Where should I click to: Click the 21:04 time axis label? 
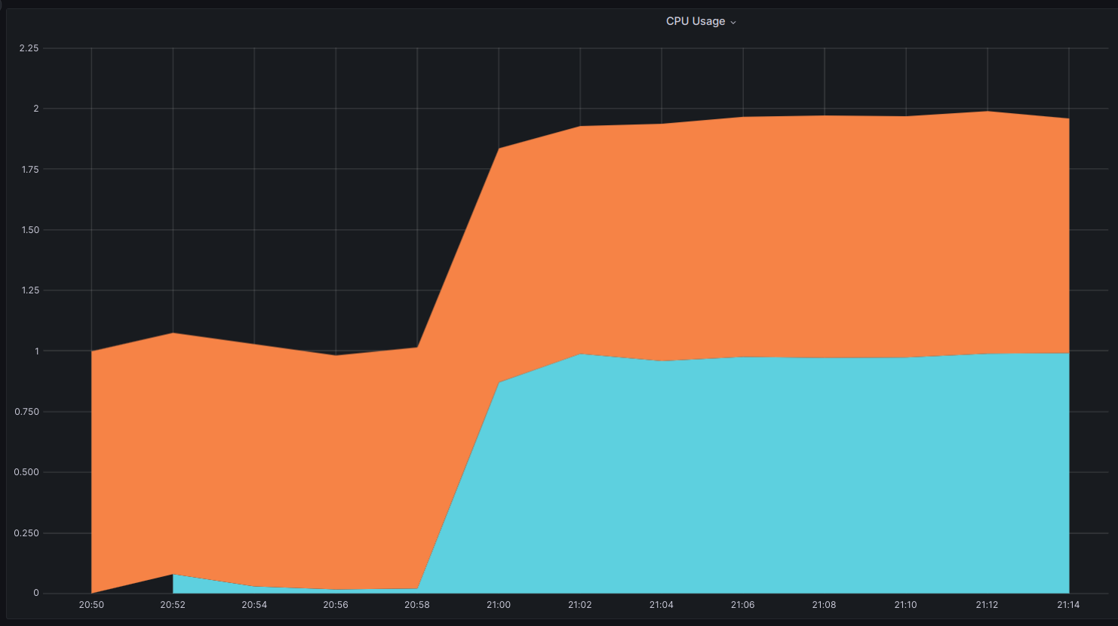[x=662, y=605]
